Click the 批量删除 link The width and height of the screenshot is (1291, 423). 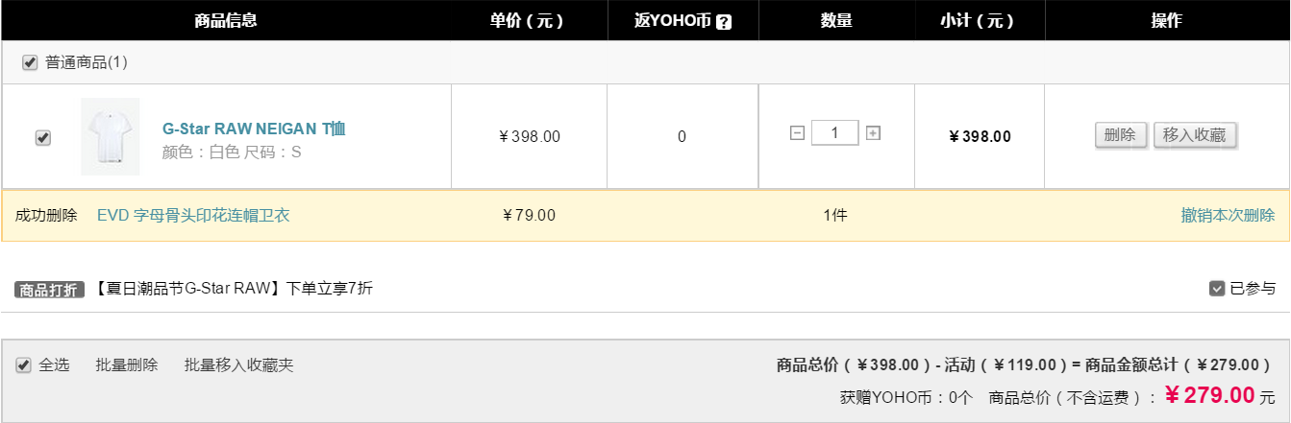tap(127, 365)
